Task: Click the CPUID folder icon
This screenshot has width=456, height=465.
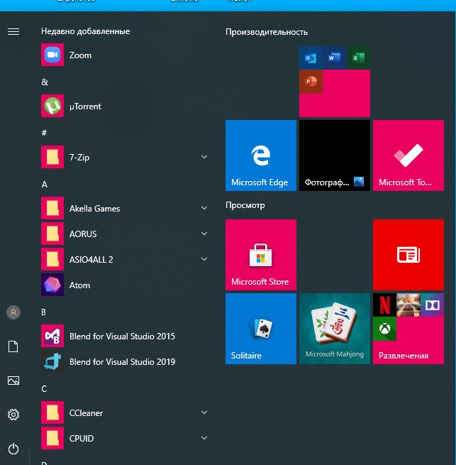Action: pyautogui.click(x=52, y=438)
